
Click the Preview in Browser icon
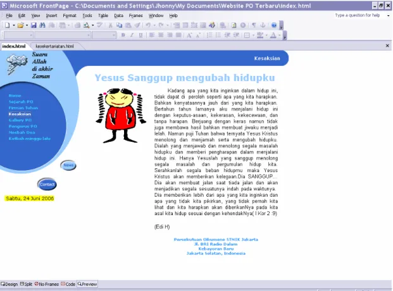click(x=87, y=25)
